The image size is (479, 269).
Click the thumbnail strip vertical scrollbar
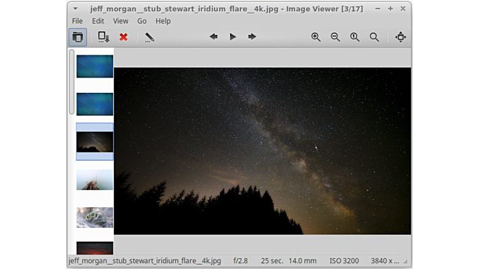(x=71, y=81)
